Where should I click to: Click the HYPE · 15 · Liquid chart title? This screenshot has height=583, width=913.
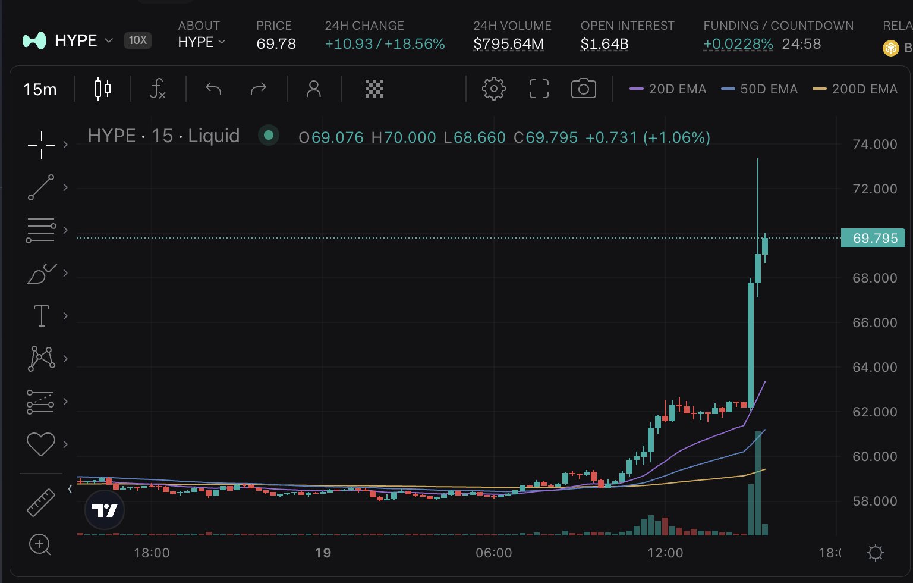click(163, 136)
